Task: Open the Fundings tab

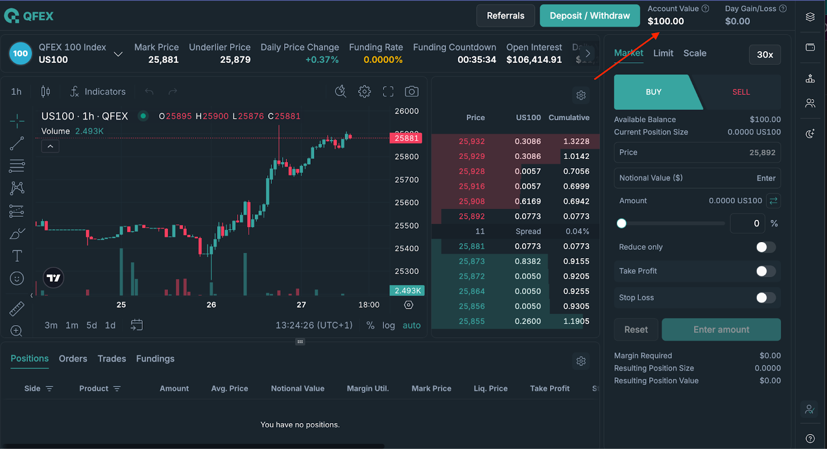Action: (x=155, y=359)
